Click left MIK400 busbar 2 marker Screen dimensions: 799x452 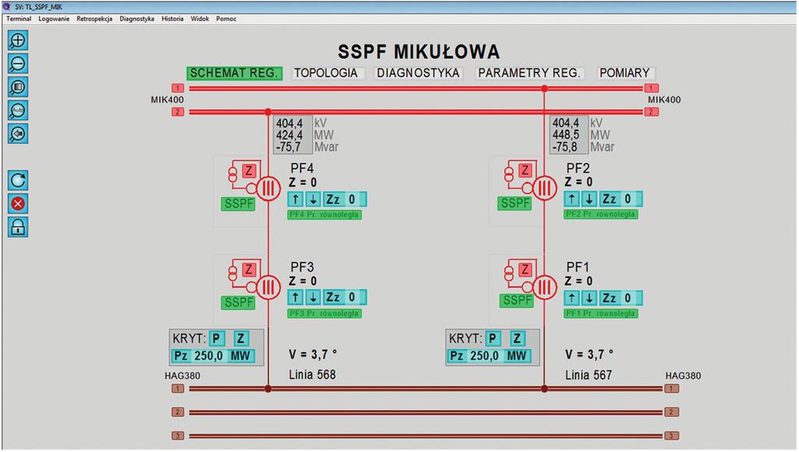click(177, 112)
